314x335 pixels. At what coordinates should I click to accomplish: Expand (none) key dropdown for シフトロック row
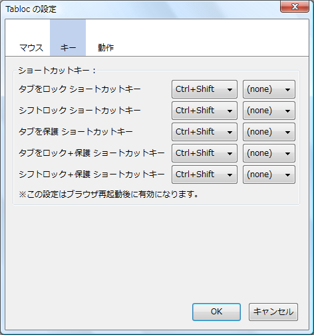tap(269, 111)
